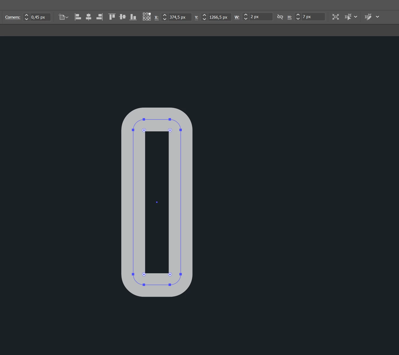Open the H height options label
This screenshot has height=355, width=399.
[x=290, y=17]
